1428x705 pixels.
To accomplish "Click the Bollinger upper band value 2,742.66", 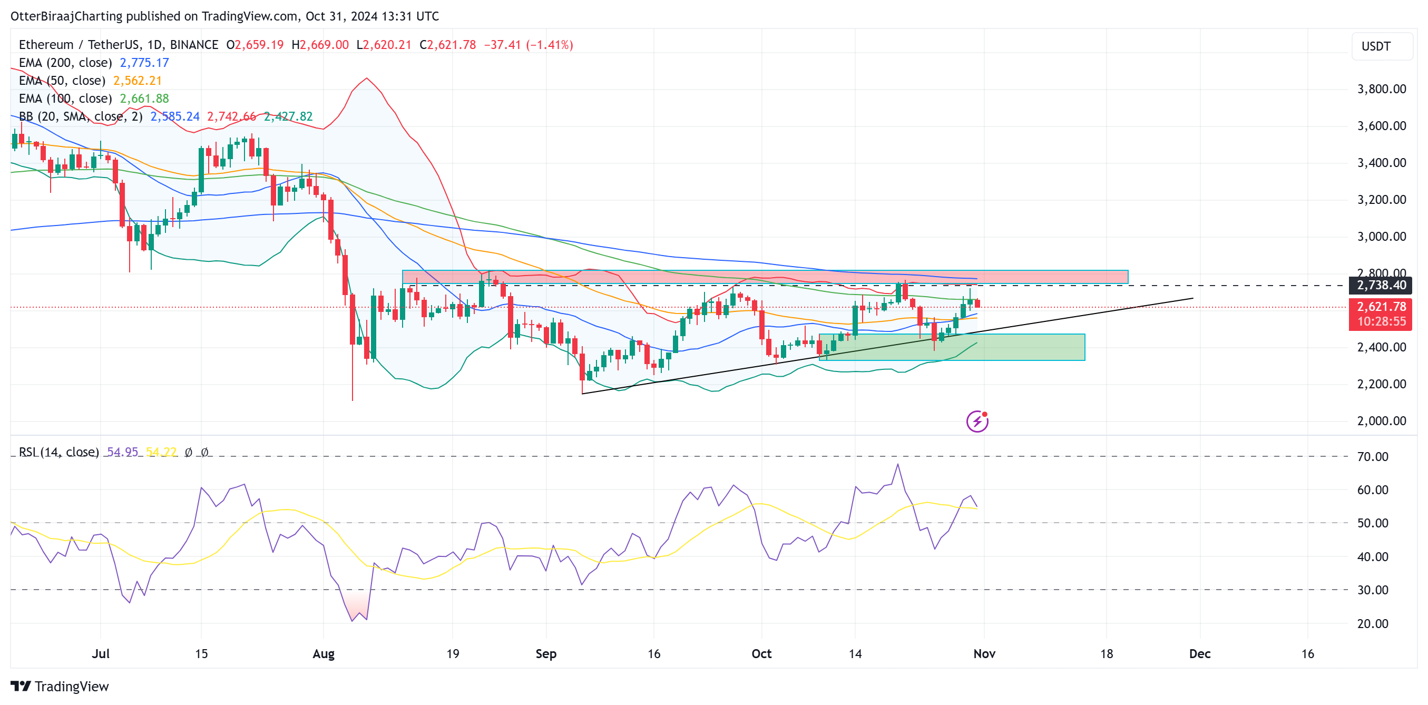I will click(232, 116).
